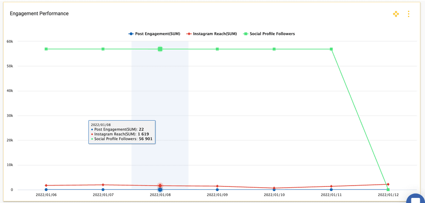Toggle Post Engagement(SUM) series in legend
The height and width of the screenshot is (203, 425).
point(155,34)
